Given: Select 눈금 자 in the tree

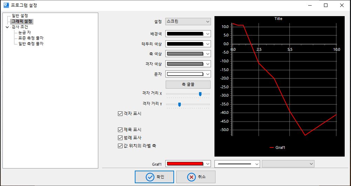Looking at the screenshot, I should [25, 33].
